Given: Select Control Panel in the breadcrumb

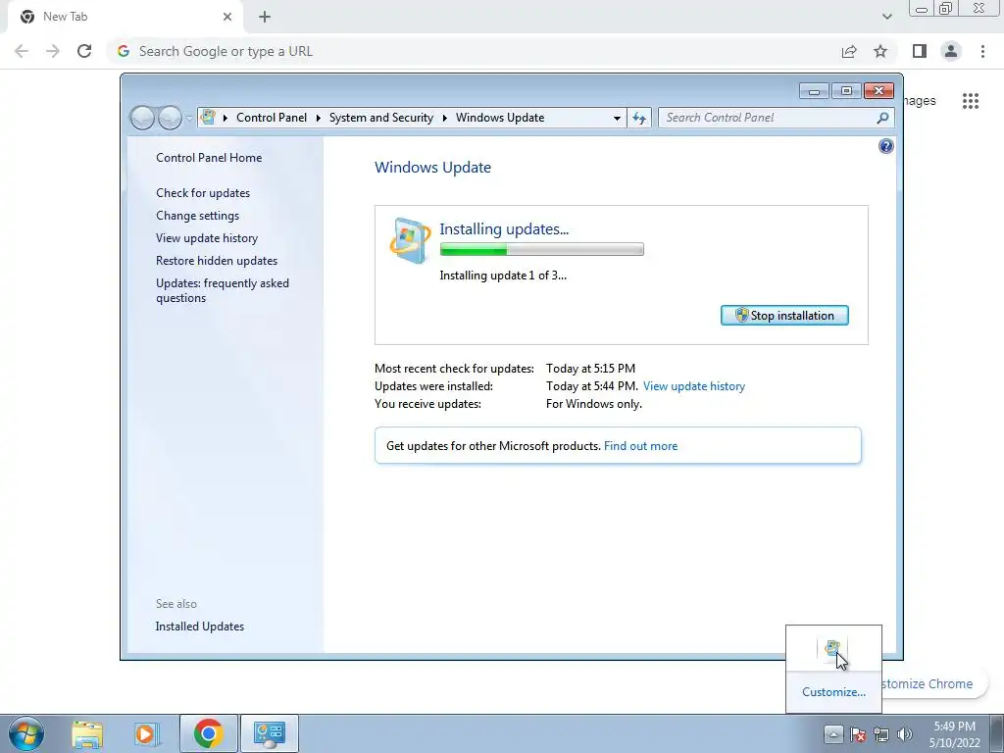Looking at the screenshot, I should tap(272, 118).
